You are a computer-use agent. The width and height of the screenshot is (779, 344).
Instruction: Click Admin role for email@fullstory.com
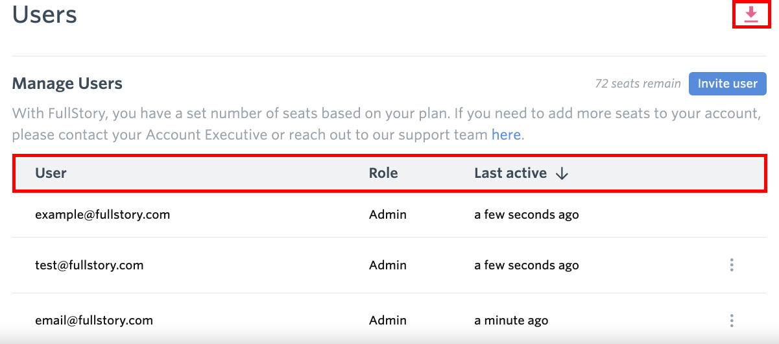click(388, 320)
